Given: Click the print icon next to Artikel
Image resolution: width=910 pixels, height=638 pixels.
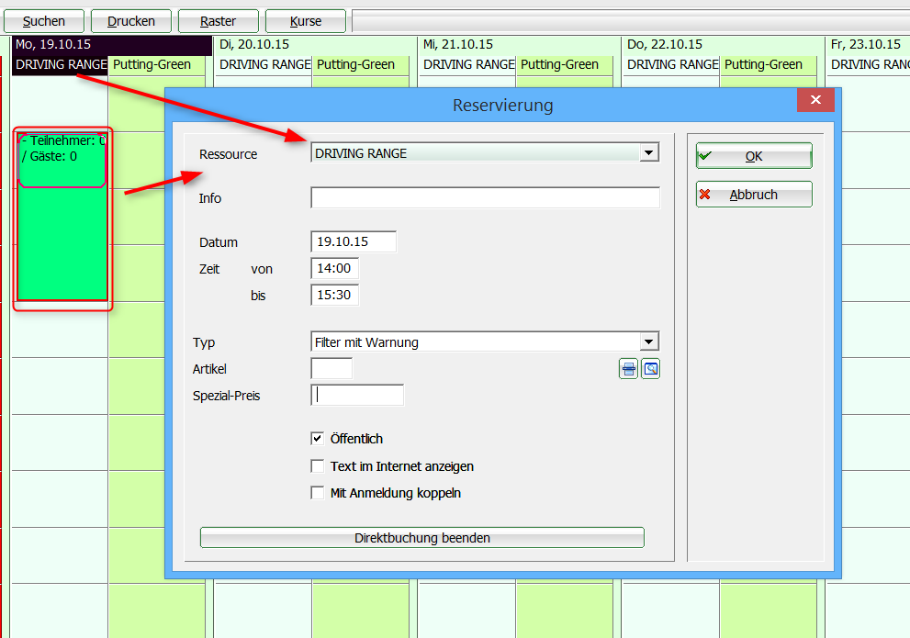Looking at the screenshot, I should tap(628, 369).
